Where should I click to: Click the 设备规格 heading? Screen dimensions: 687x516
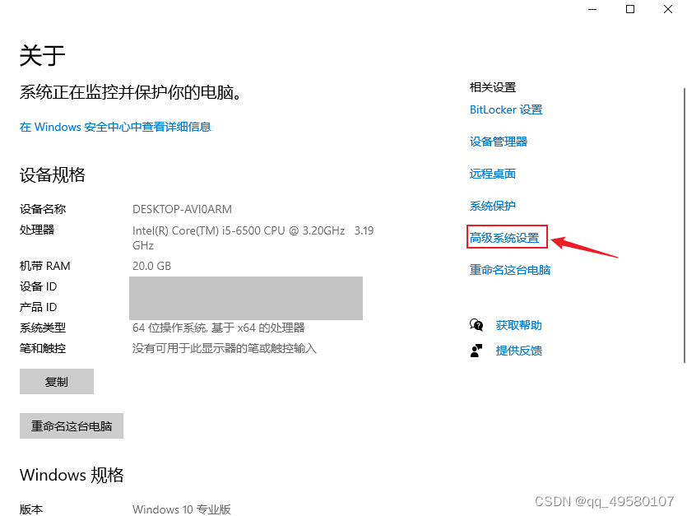point(52,175)
